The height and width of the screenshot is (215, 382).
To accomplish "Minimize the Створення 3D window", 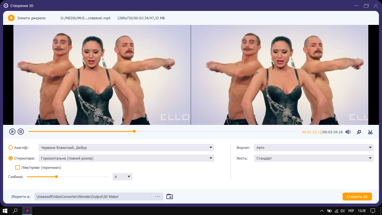I will coord(356,6).
